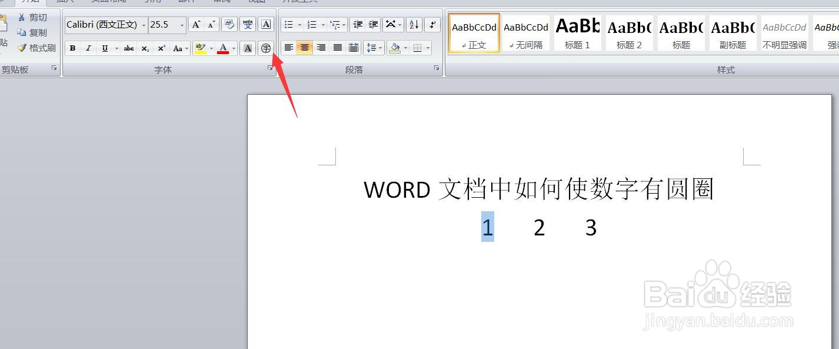Click the Borders icon
839x349 pixels.
click(417, 48)
